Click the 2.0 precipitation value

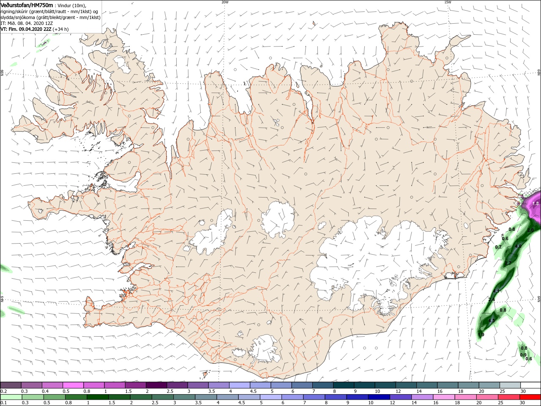(531, 230)
